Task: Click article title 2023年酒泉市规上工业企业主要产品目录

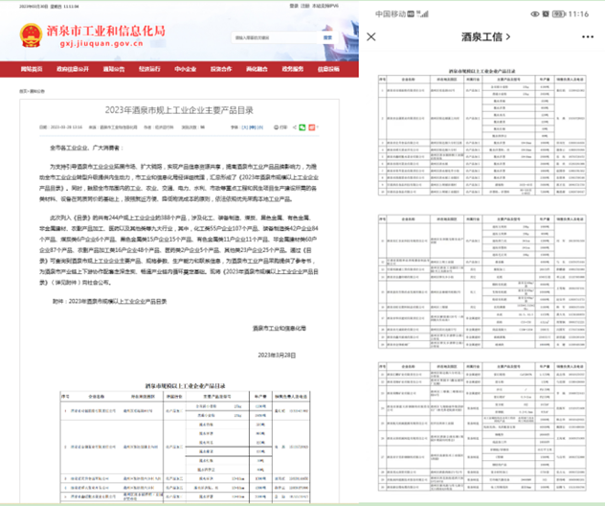Action: coord(179,110)
